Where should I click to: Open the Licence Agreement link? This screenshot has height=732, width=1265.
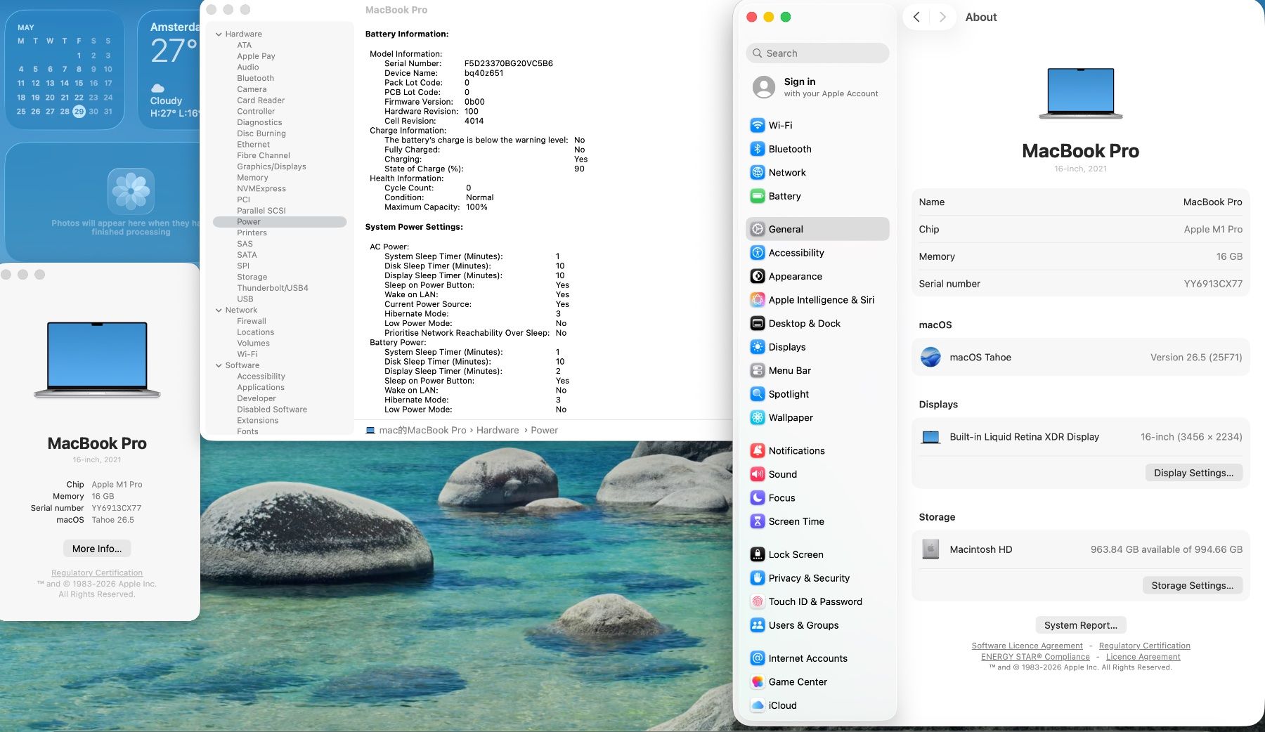[x=1143, y=657]
